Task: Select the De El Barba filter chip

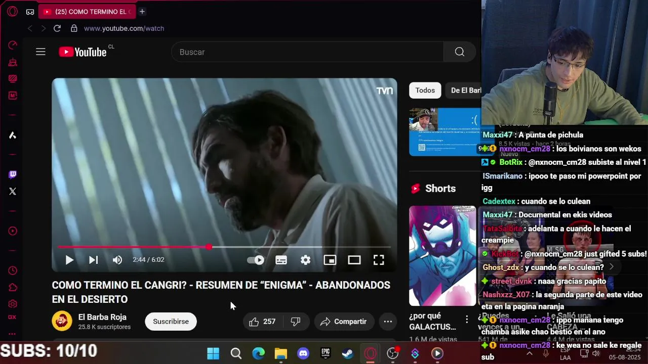Action: click(x=464, y=90)
